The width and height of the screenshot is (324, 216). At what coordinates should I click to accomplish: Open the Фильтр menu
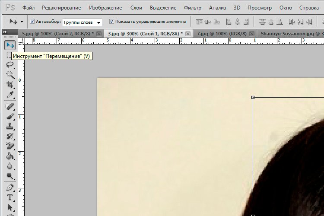(192, 8)
